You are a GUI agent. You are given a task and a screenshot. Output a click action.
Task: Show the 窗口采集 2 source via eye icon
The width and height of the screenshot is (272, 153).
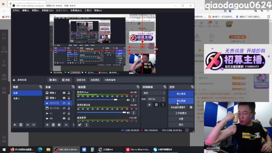click(64, 108)
